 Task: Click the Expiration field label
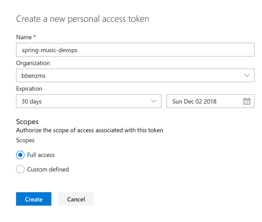pos(29,89)
